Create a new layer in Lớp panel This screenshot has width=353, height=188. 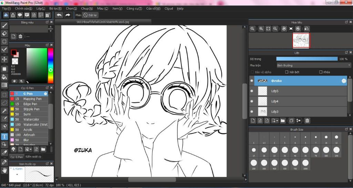(253, 121)
